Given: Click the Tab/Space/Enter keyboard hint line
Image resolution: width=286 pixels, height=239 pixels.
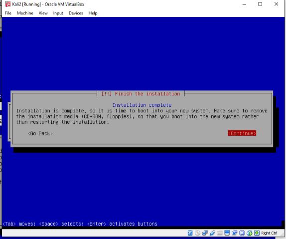Looking at the screenshot, I should (x=80, y=224).
